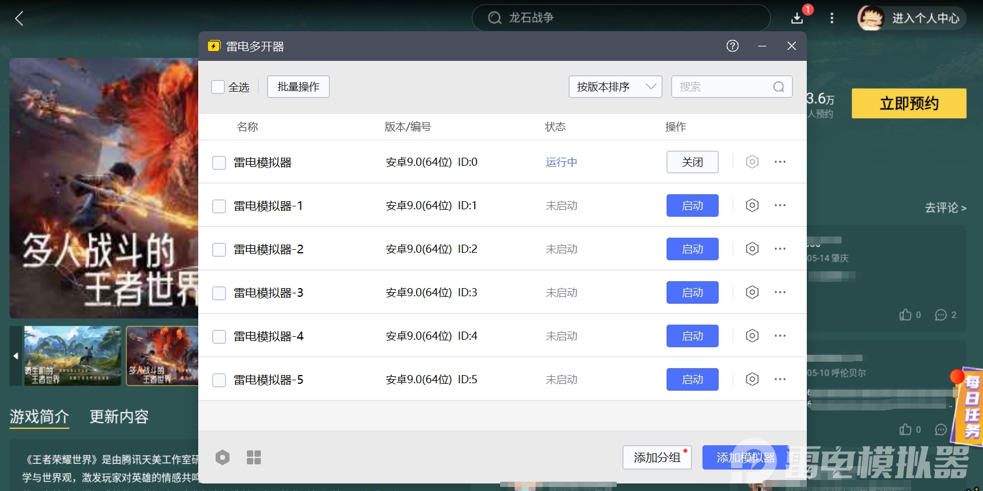Switch to the 更新内容 tab
This screenshot has height=491, width=983.
tap(119, 417)
